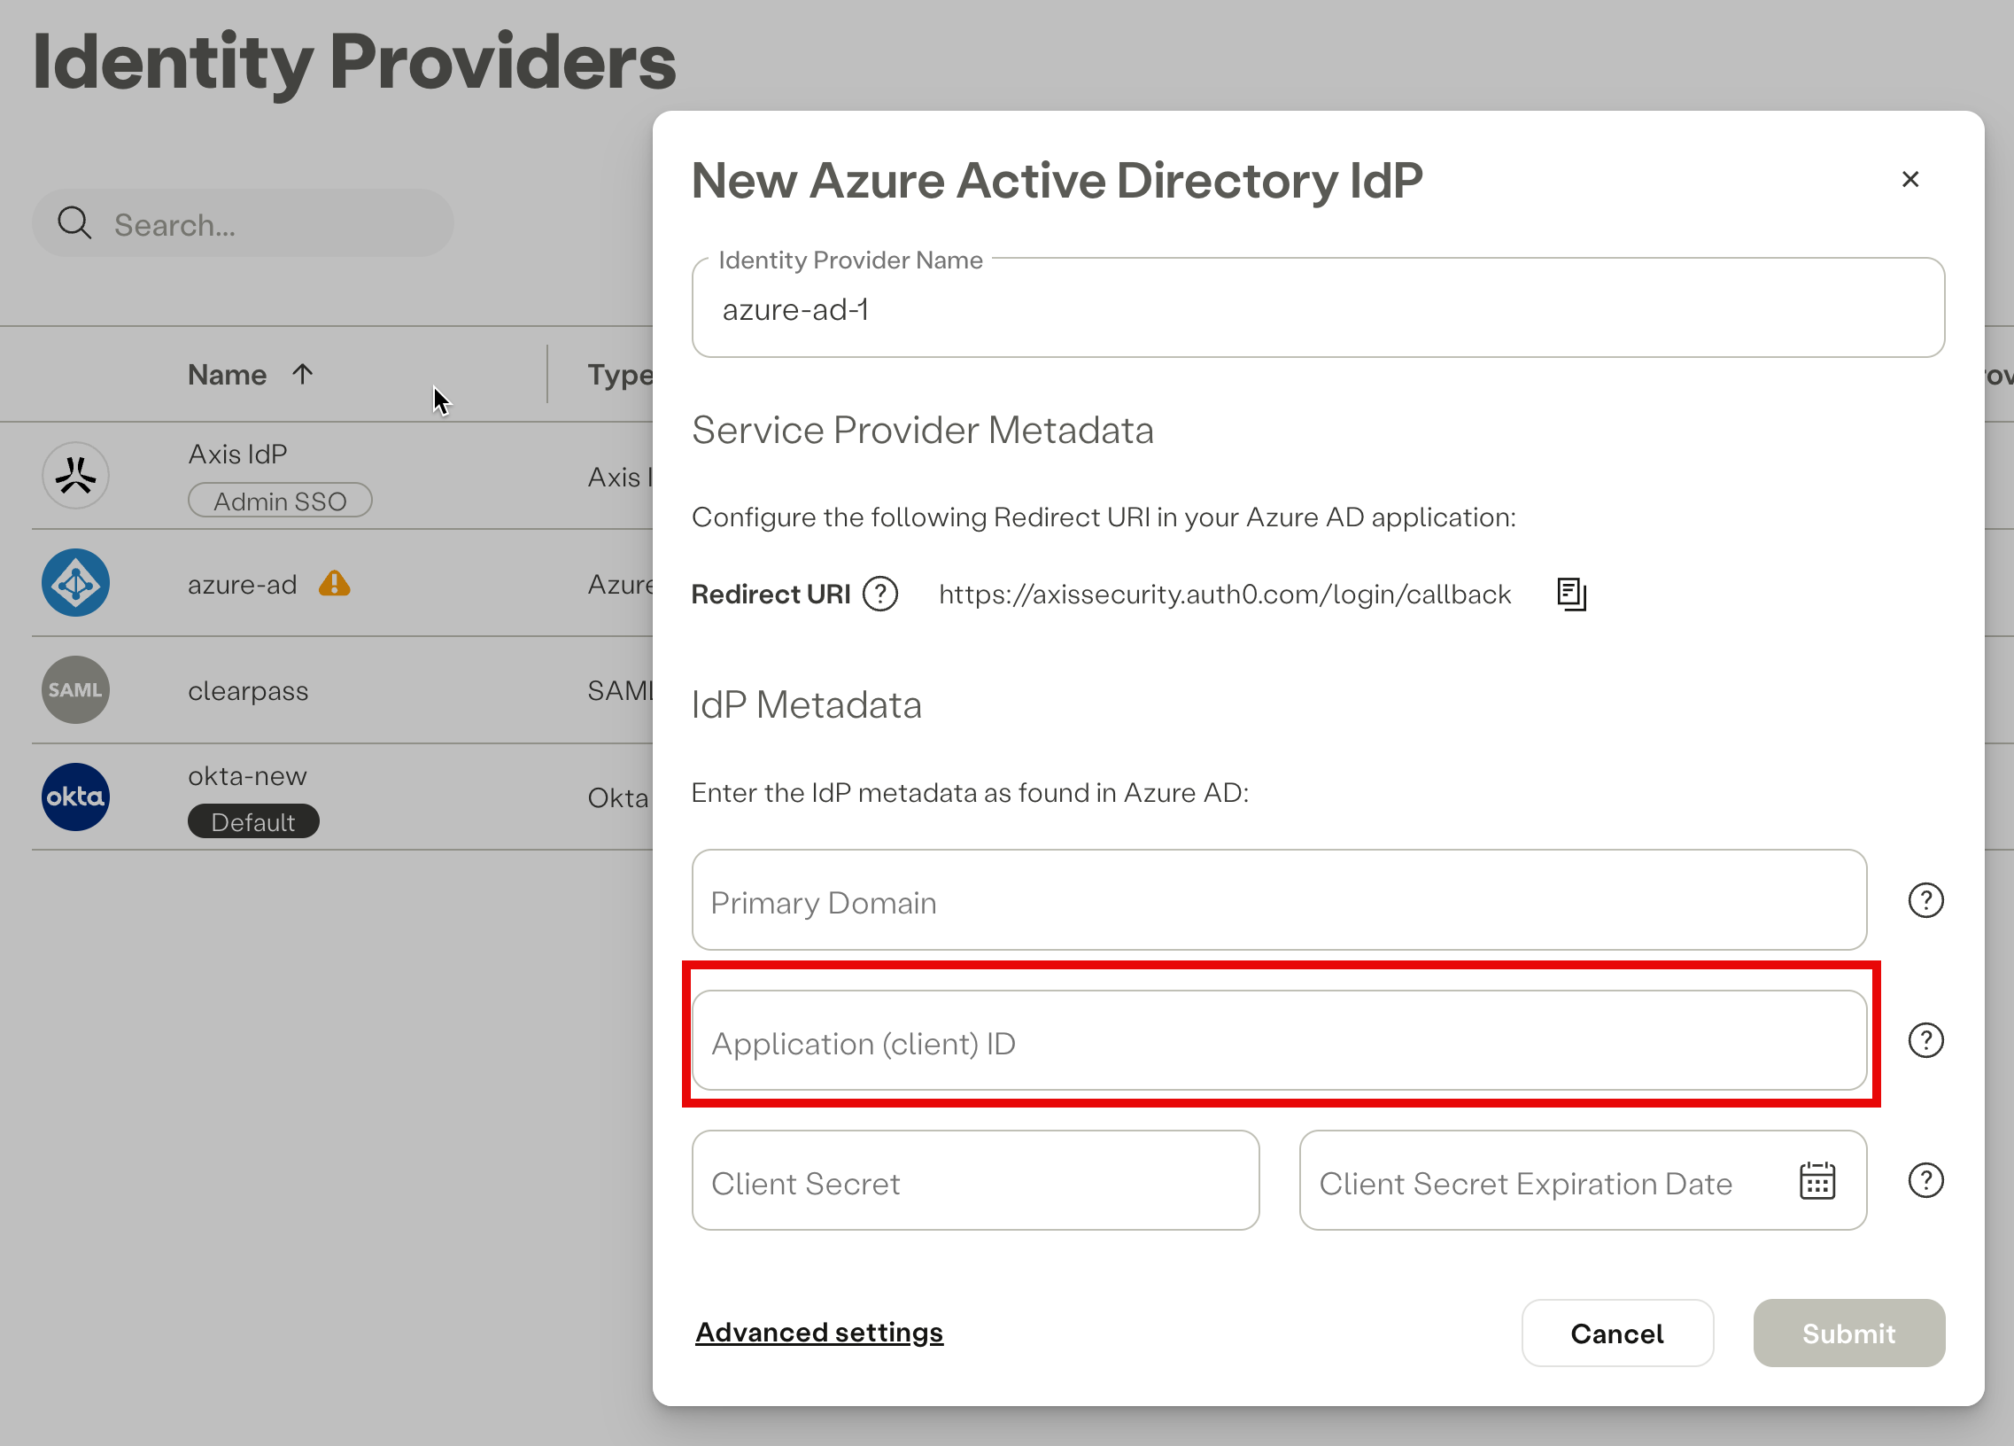Viewport: 2014px width, 1446px height.
Task: Close the New Azure Active Directory IdP dialog
Action: [x=1910, y=179]
